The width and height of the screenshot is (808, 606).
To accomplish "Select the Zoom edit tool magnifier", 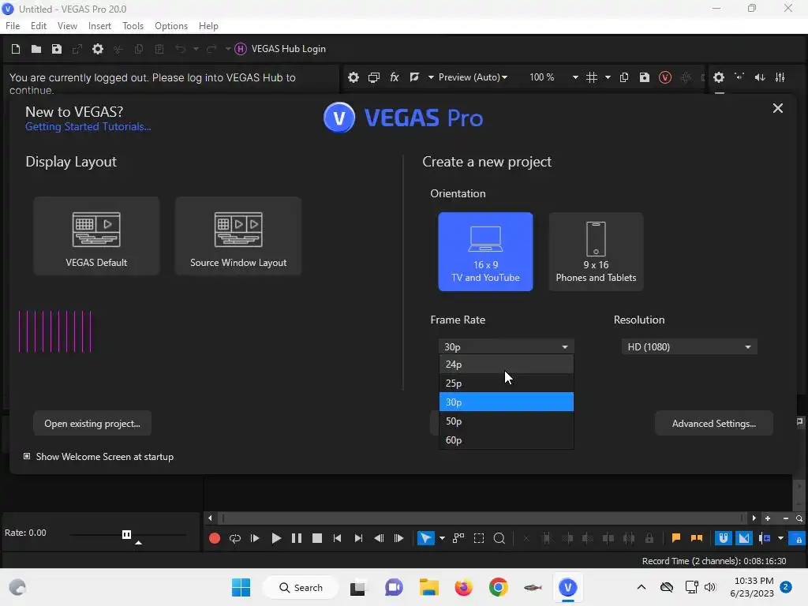I will [499, 538].
